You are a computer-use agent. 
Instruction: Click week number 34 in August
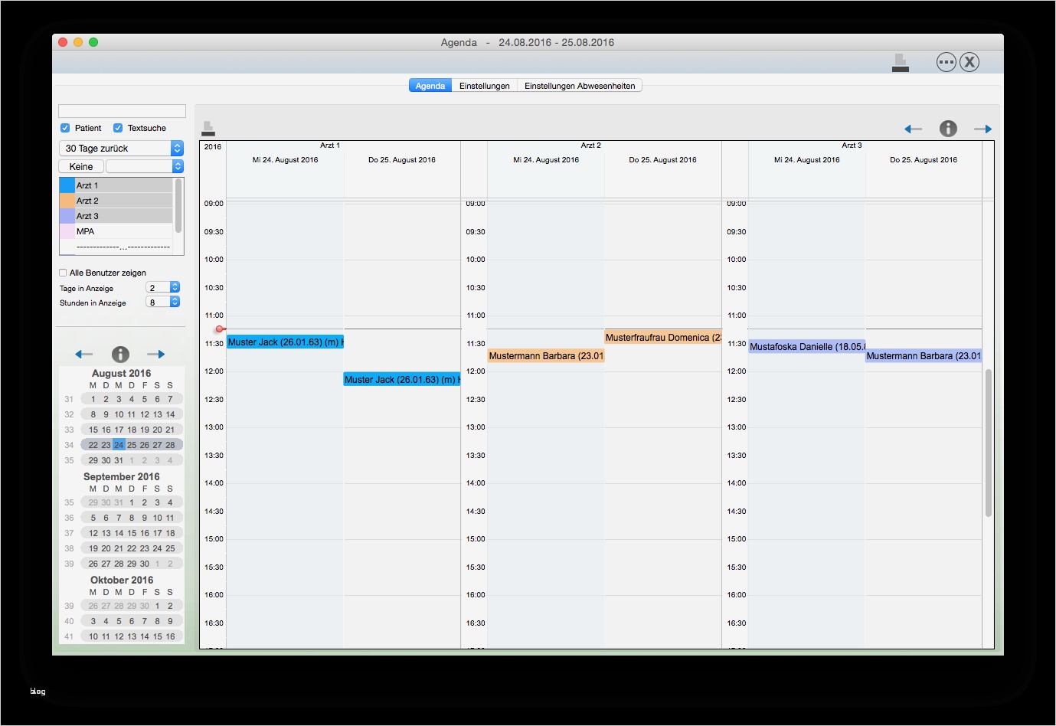pyautogui.click(x=69, y=445)
